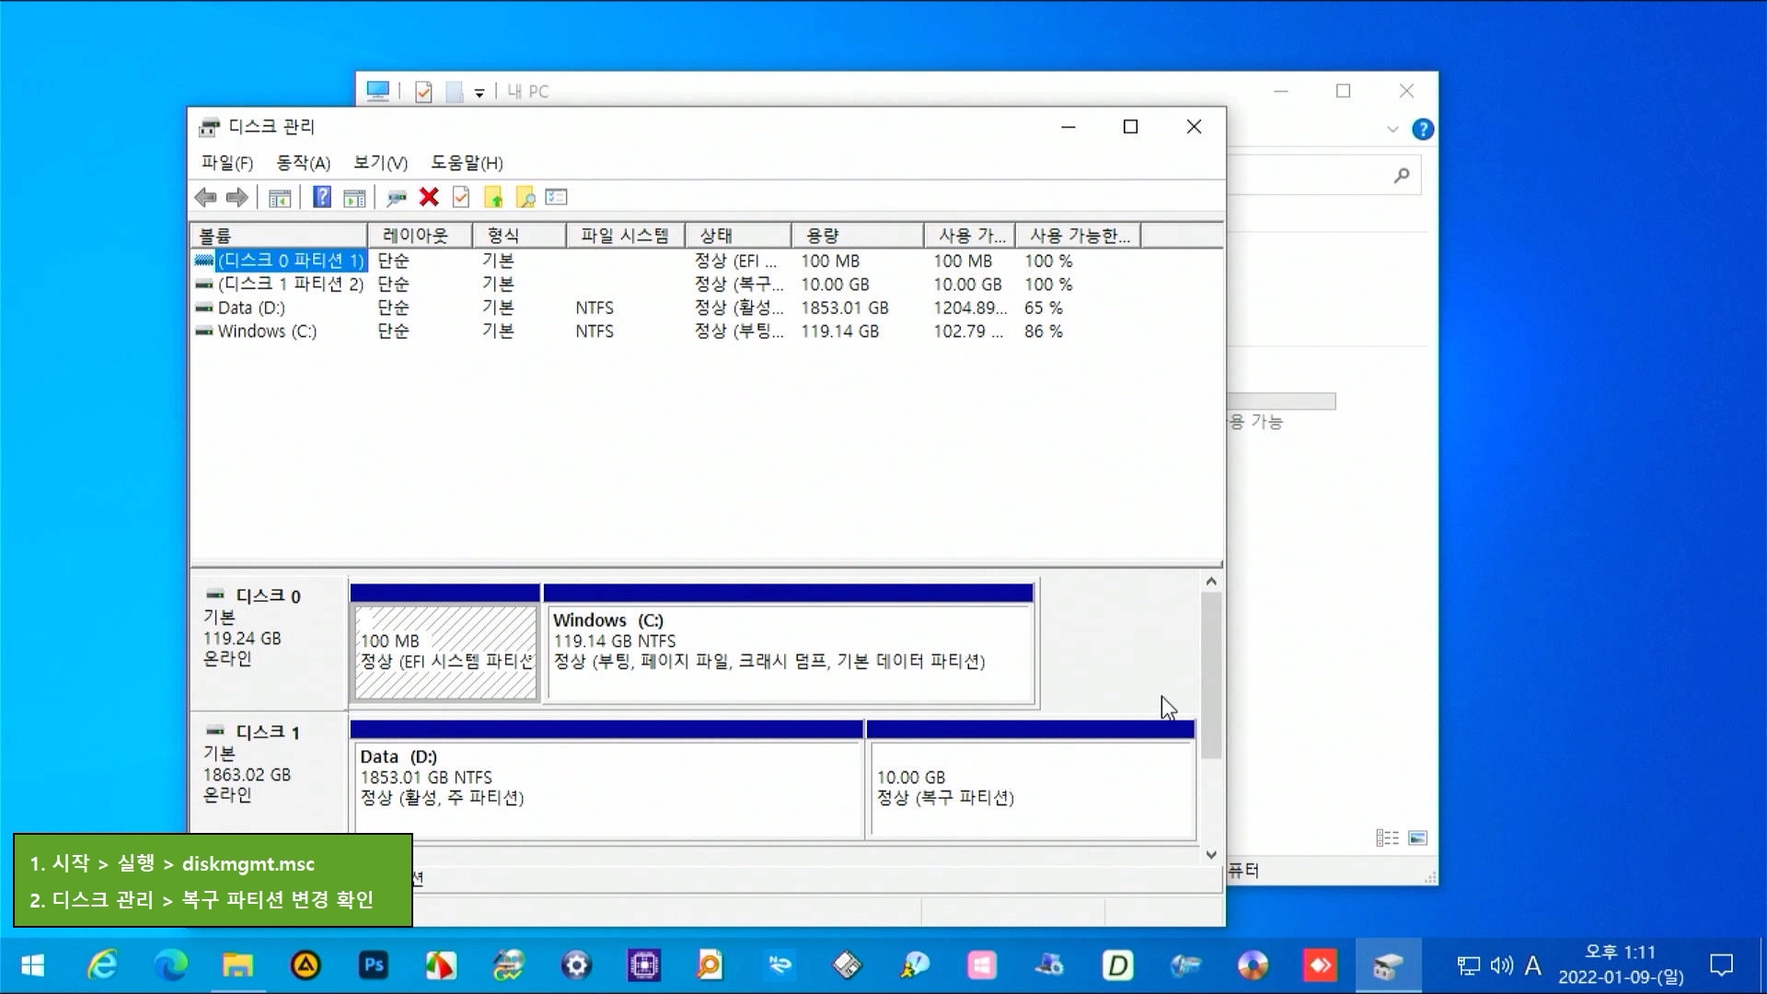Image resolution: width=1767 pixels, height=994 pixels.
Task: Click the Back arrow in Disk Management toolbar
Action: (205, 197)
